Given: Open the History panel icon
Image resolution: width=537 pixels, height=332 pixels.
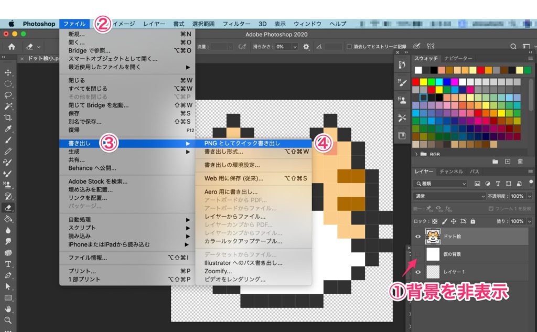Looking at the screenshot, I should 401,65.
